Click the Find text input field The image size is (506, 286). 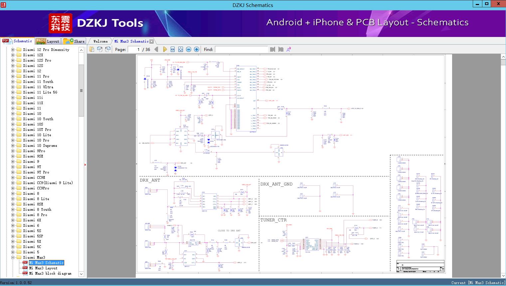(x=241, y=49)
